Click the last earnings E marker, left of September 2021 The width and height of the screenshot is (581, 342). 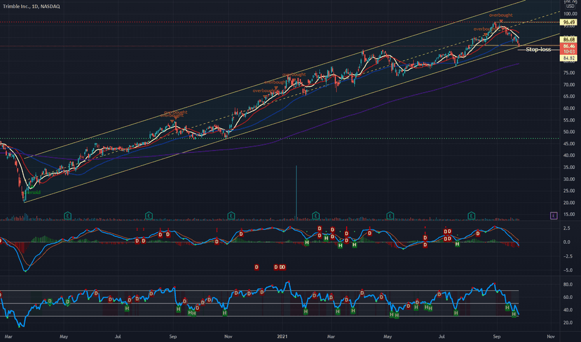(471, 216)
